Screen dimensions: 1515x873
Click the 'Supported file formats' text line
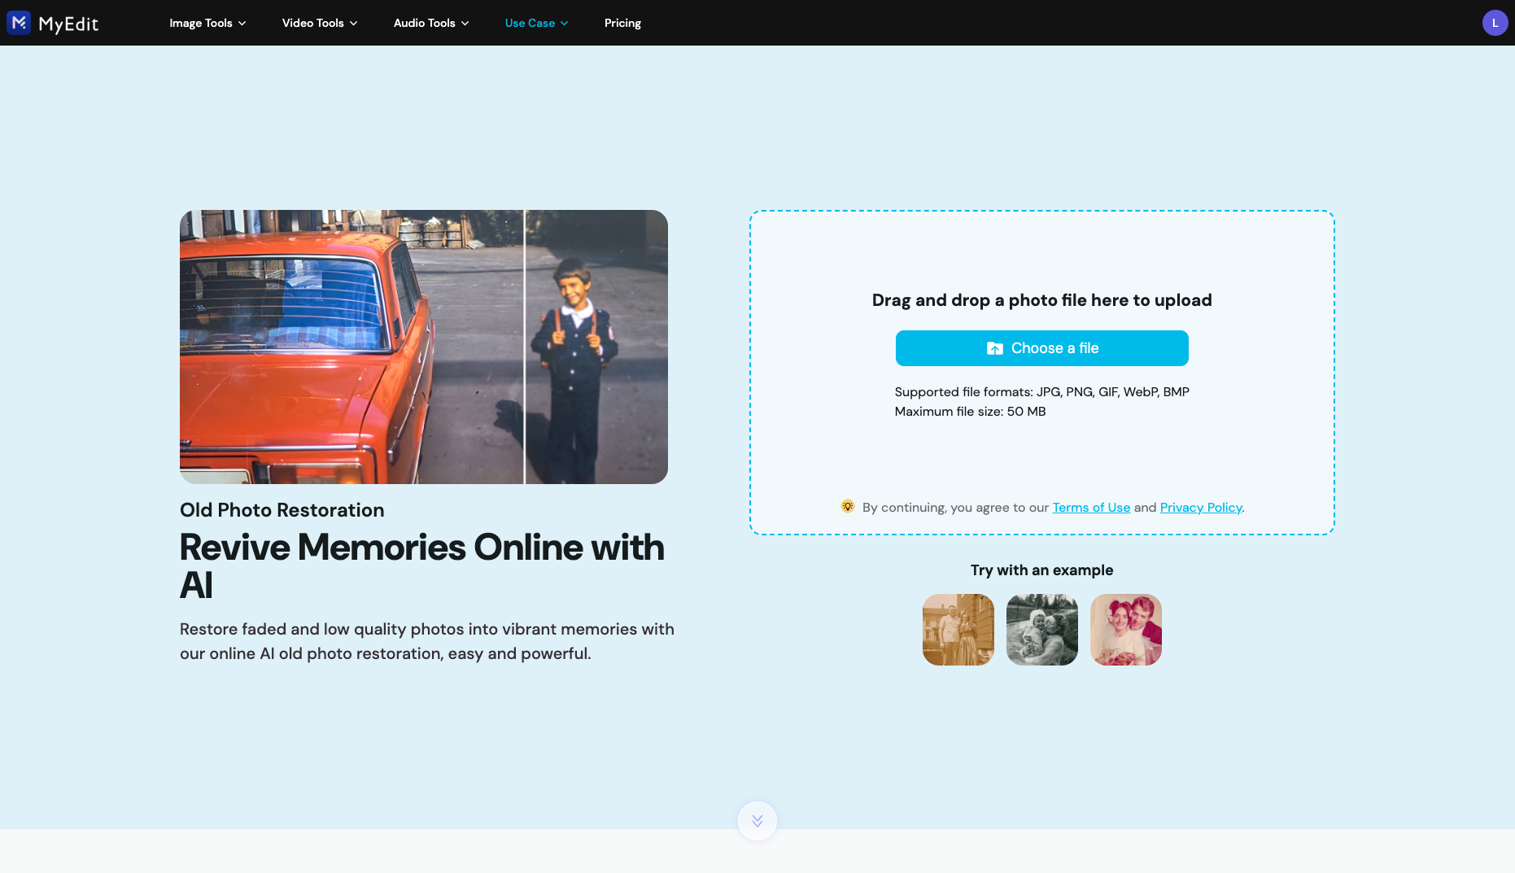tap(1041, 391)
